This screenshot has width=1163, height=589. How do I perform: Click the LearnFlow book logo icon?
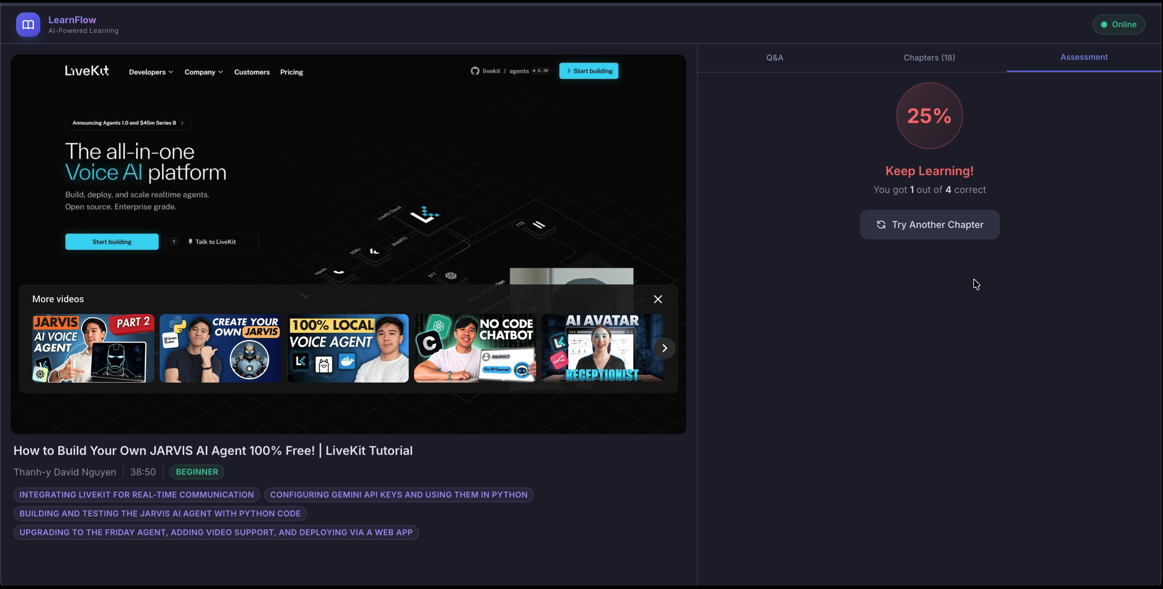tap(28, 25)
